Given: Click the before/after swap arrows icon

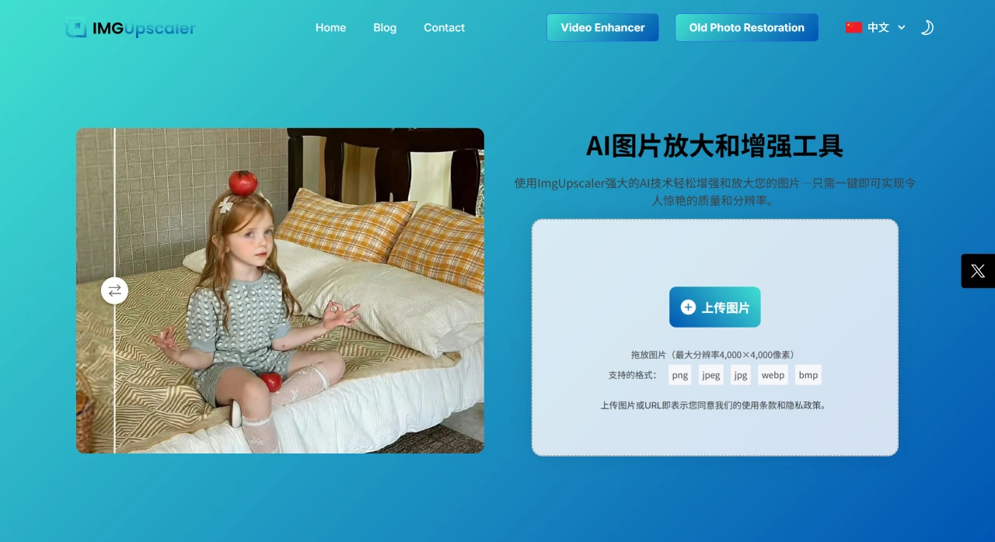Looking at the screenshot, I should pos(114,290).
